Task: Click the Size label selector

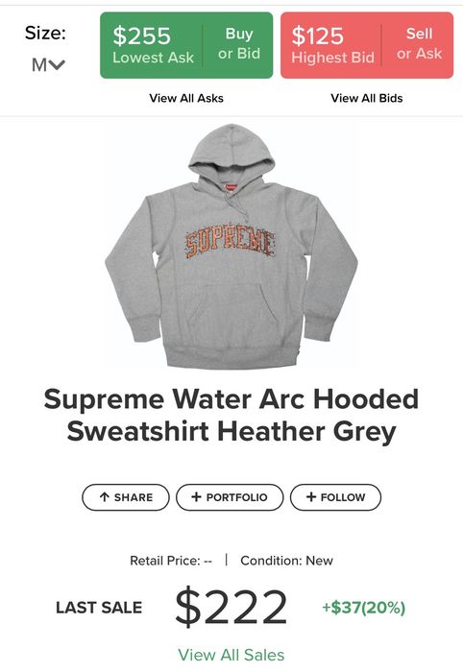Action: 45,33
